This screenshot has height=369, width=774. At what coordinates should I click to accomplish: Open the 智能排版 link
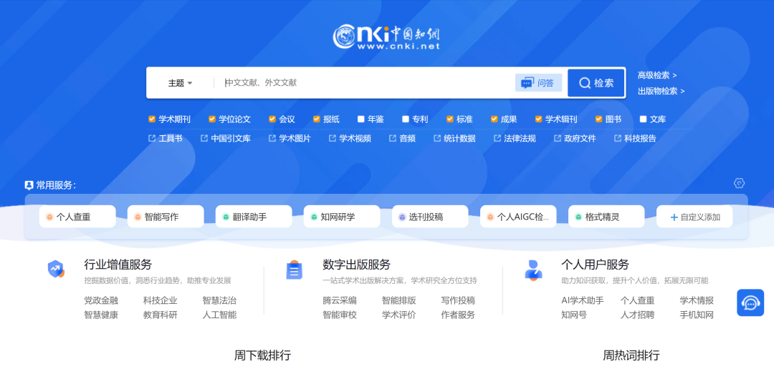399,300
